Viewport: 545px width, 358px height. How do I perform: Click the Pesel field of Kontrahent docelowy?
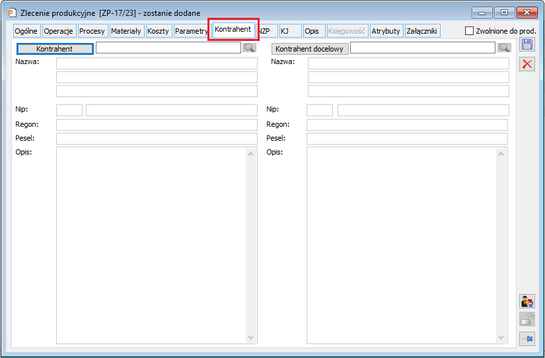[407, 139]
